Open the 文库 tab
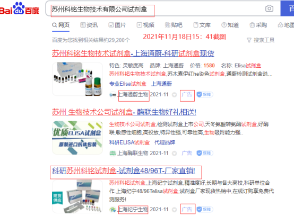294x216 pixels. pos(202,25)
